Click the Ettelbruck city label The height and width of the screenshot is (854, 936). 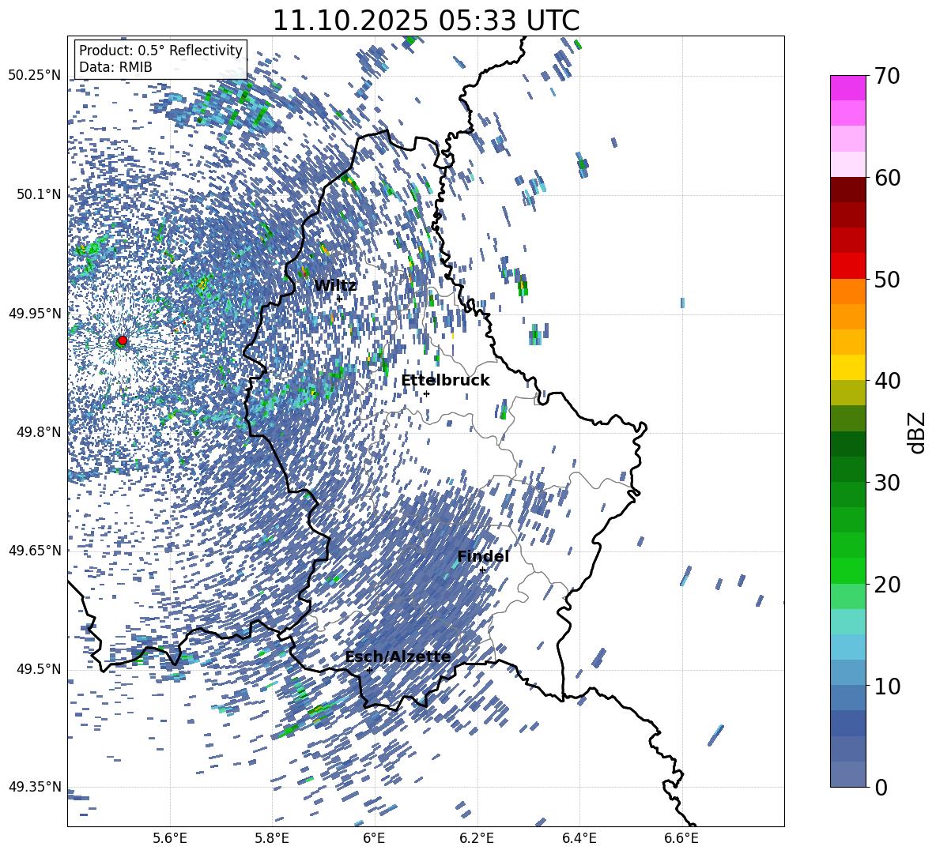445,381
